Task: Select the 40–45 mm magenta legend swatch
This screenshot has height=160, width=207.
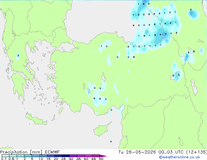Action: pyautogui.click(x=88, y=156)
